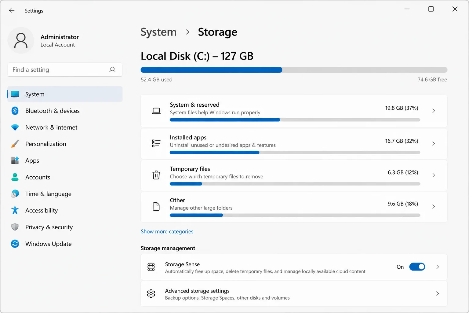Open Bluetooth & devices settings
469x313 pixels.
[65, 111]
